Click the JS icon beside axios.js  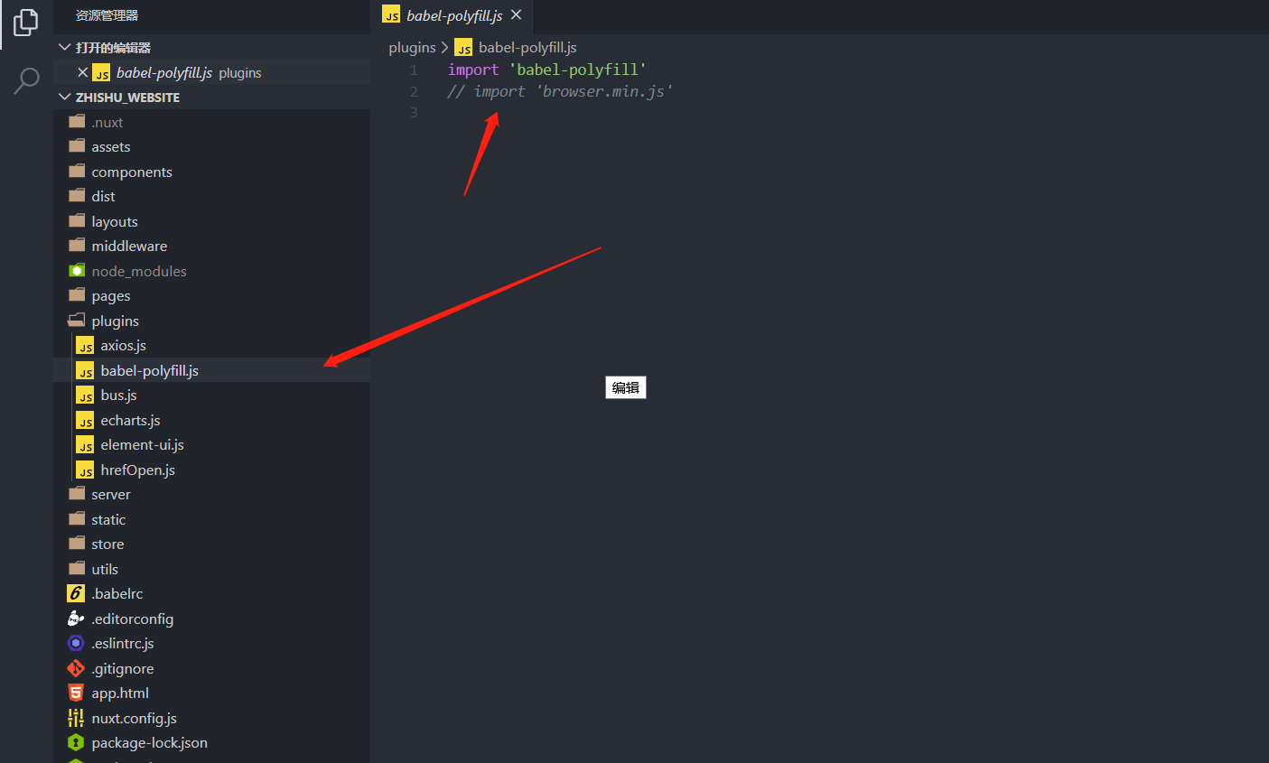pyautogui.click(x=85, y=345)
